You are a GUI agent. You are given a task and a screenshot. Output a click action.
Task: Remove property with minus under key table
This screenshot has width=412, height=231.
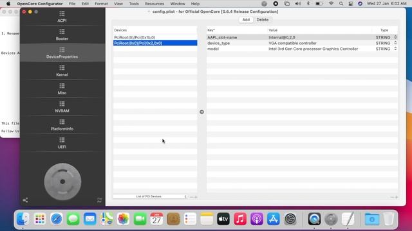392,197
